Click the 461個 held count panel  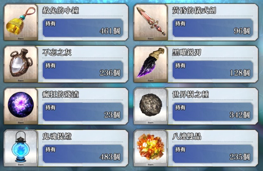[x=83, y=28]
